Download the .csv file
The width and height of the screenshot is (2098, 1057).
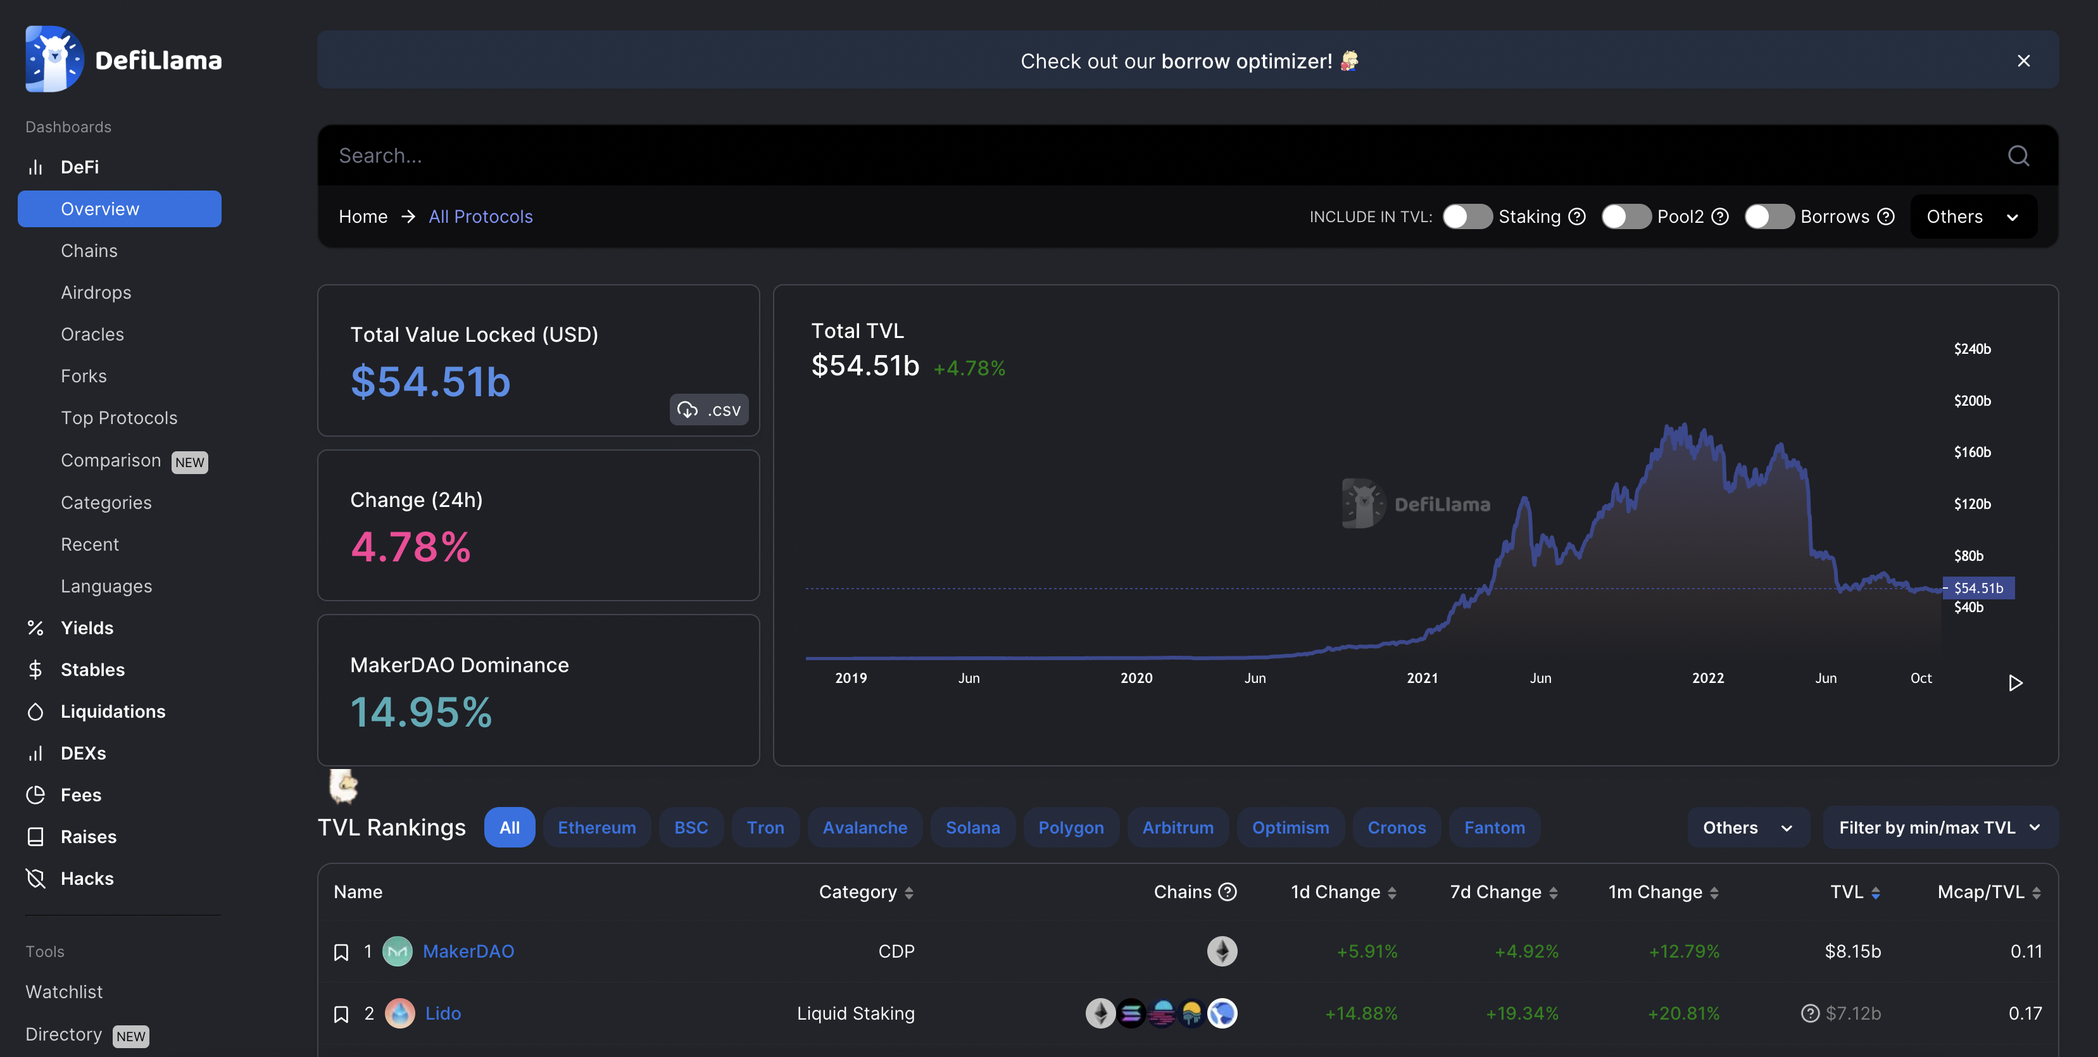pyautogui.click(x=708, y=410)
